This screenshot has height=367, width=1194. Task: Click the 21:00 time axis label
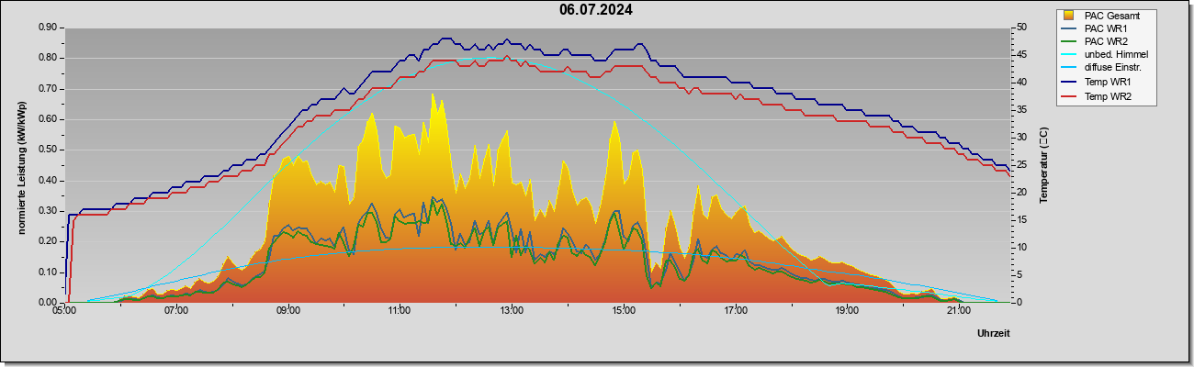coord(958,310)
